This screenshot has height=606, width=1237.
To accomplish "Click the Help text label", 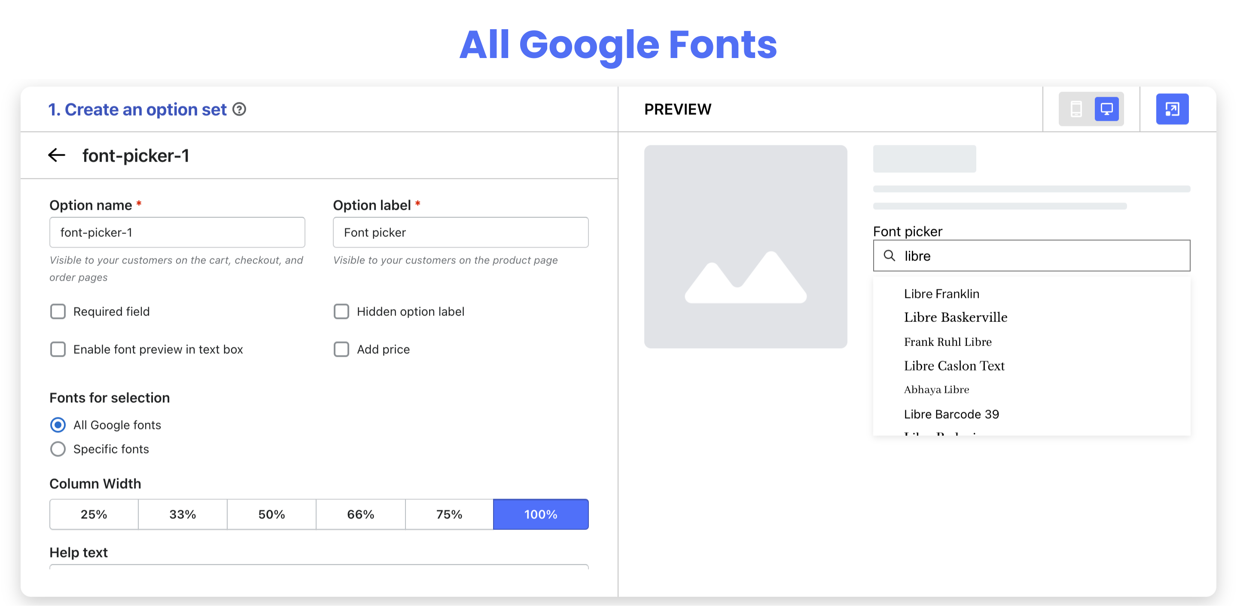I will pyautogui.click(x=79, y=552).
